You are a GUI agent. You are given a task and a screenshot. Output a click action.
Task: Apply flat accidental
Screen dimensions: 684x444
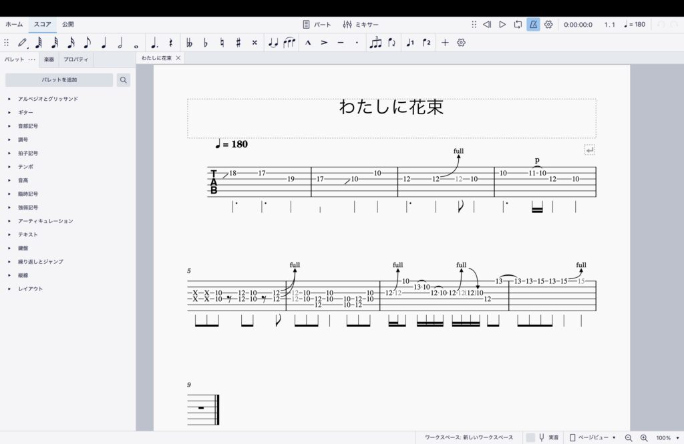point(206,43)
